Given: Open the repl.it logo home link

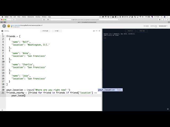Looking at the screenshot, I should pyautogui.click(x=4, y=26).
